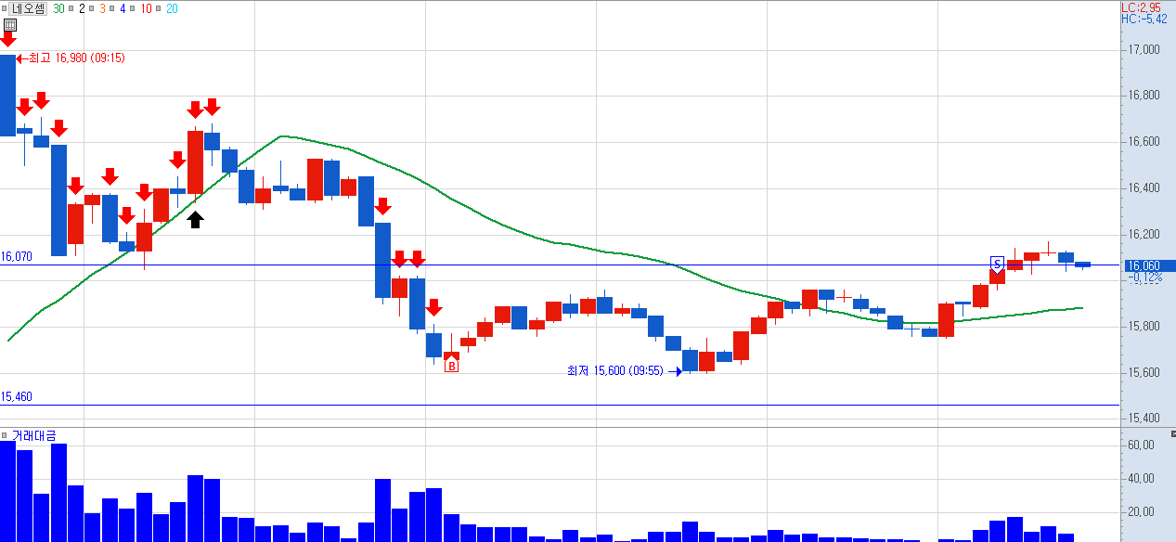This screenshot has height=542, width=1176.
Task: Click the grid table icon under 네오셀
Action: pyautogui.click(x=9, y=24)
